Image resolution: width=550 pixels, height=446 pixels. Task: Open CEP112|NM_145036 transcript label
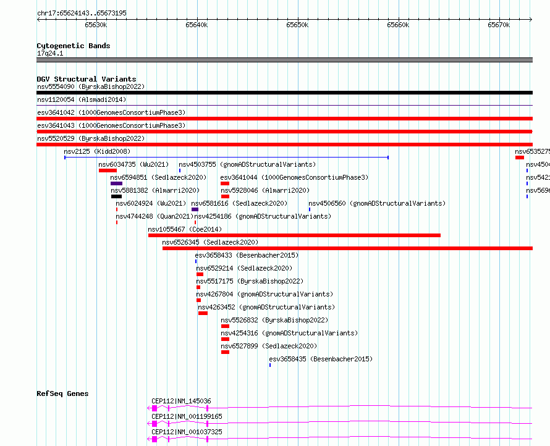(x=181, y=401)
